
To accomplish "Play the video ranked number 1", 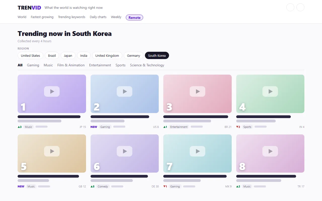I will [52, 91].
